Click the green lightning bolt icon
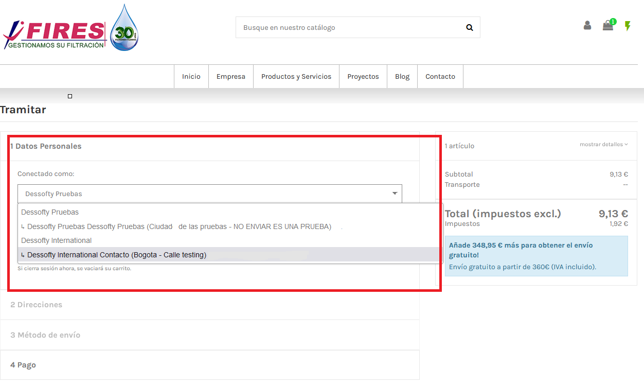This screenshot has height=386, width=644. tap(628, 26)
